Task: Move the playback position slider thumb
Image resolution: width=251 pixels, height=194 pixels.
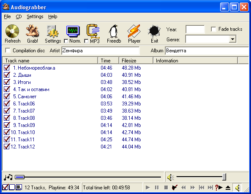Action: tap(19, 177)
